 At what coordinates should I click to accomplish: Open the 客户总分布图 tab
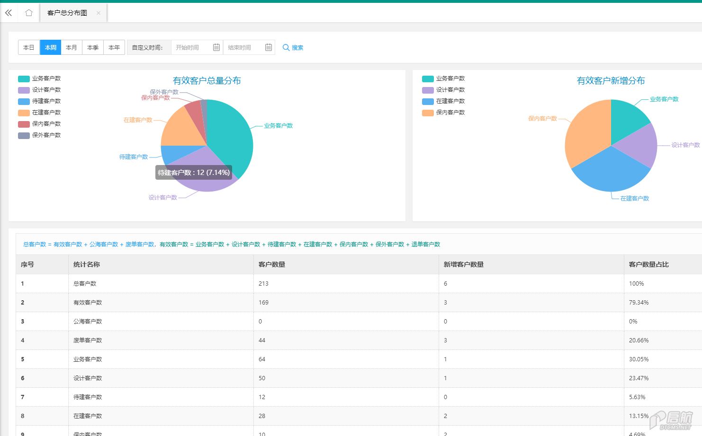67,13
